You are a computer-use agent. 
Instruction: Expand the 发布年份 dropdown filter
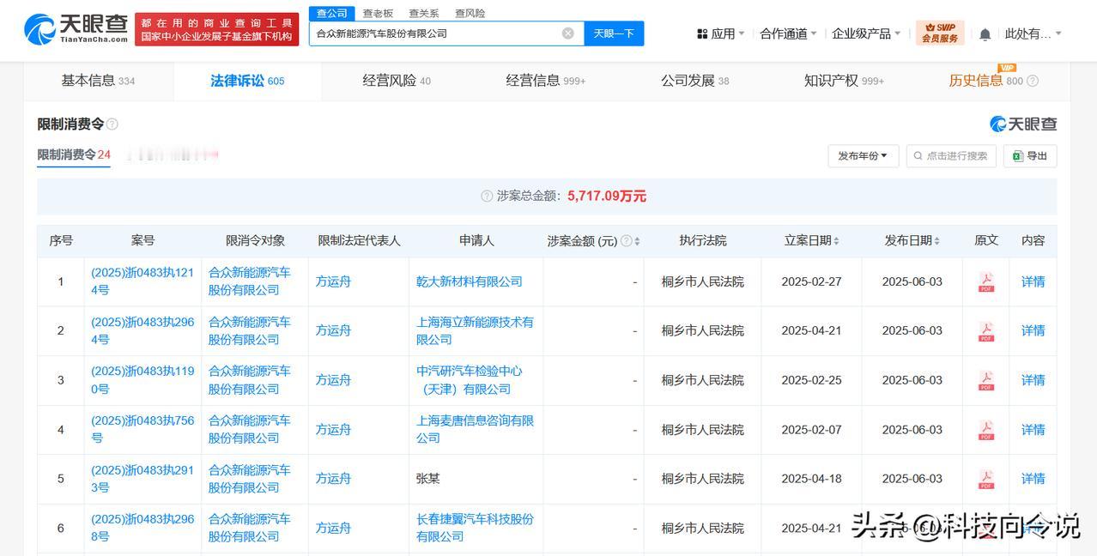863,156
